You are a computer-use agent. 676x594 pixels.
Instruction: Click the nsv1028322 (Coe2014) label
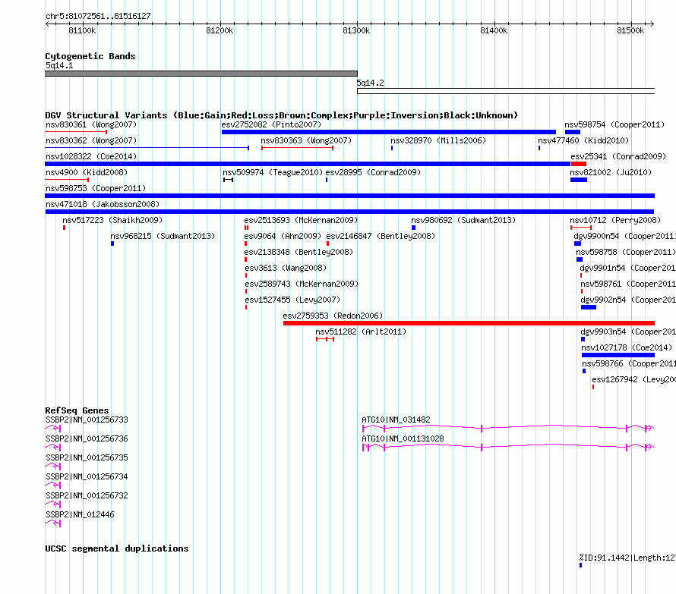tap(91, 156)
